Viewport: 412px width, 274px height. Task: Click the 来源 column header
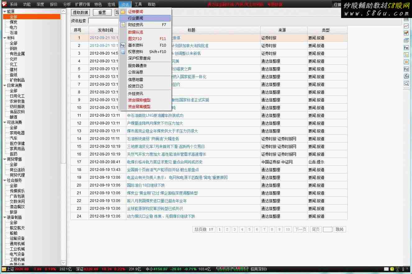(x=284, y=30)
